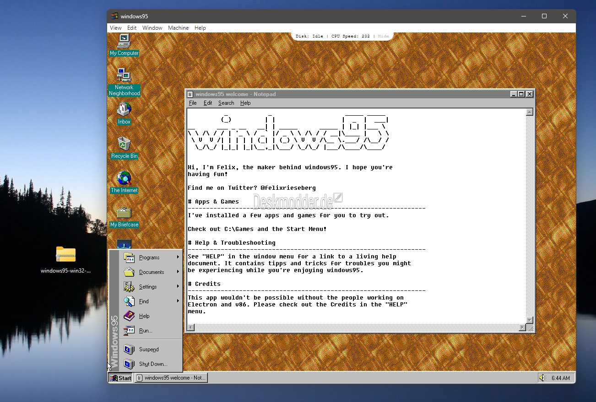This screenshot has width=596, height=402.
Task: Choose Suspend in the Start menu
Action: coord(151,349)
